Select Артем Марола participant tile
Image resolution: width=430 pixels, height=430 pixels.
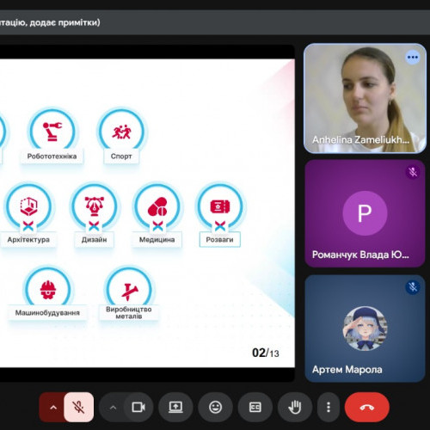[365, 329]
